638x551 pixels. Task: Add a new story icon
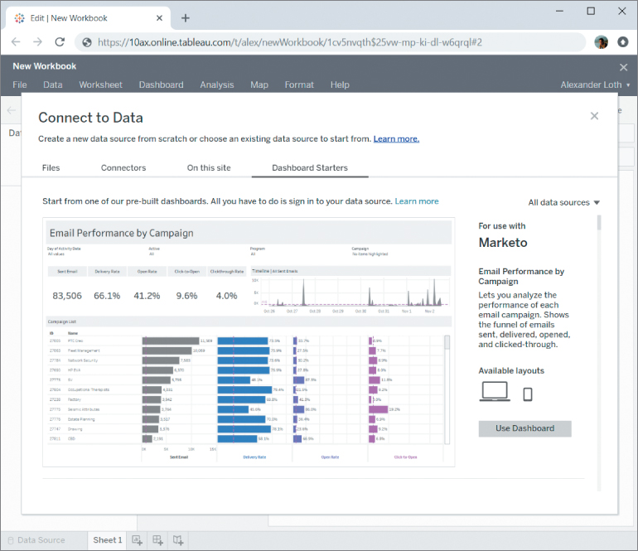178,540
